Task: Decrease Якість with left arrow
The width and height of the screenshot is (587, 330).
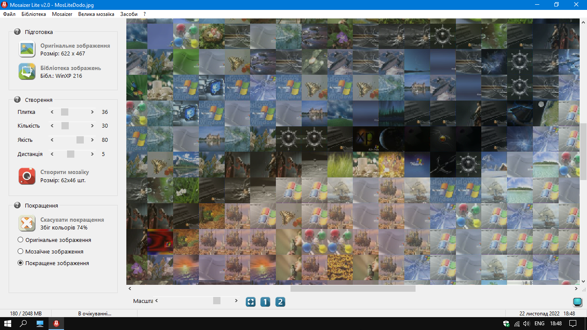Action: point(52,140)
